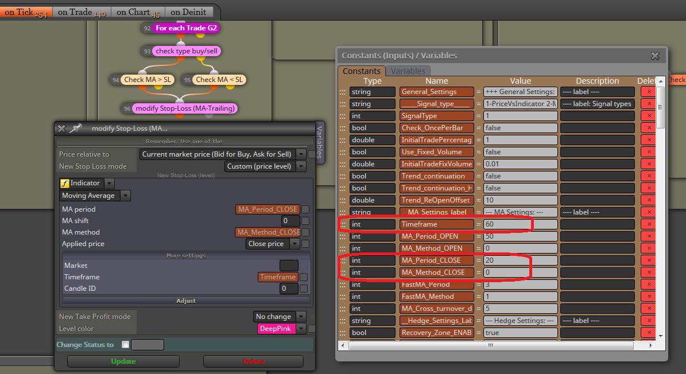Delete the FastMA_Method constant
This screenshot has width=686, height=374.
coord(649,297)
